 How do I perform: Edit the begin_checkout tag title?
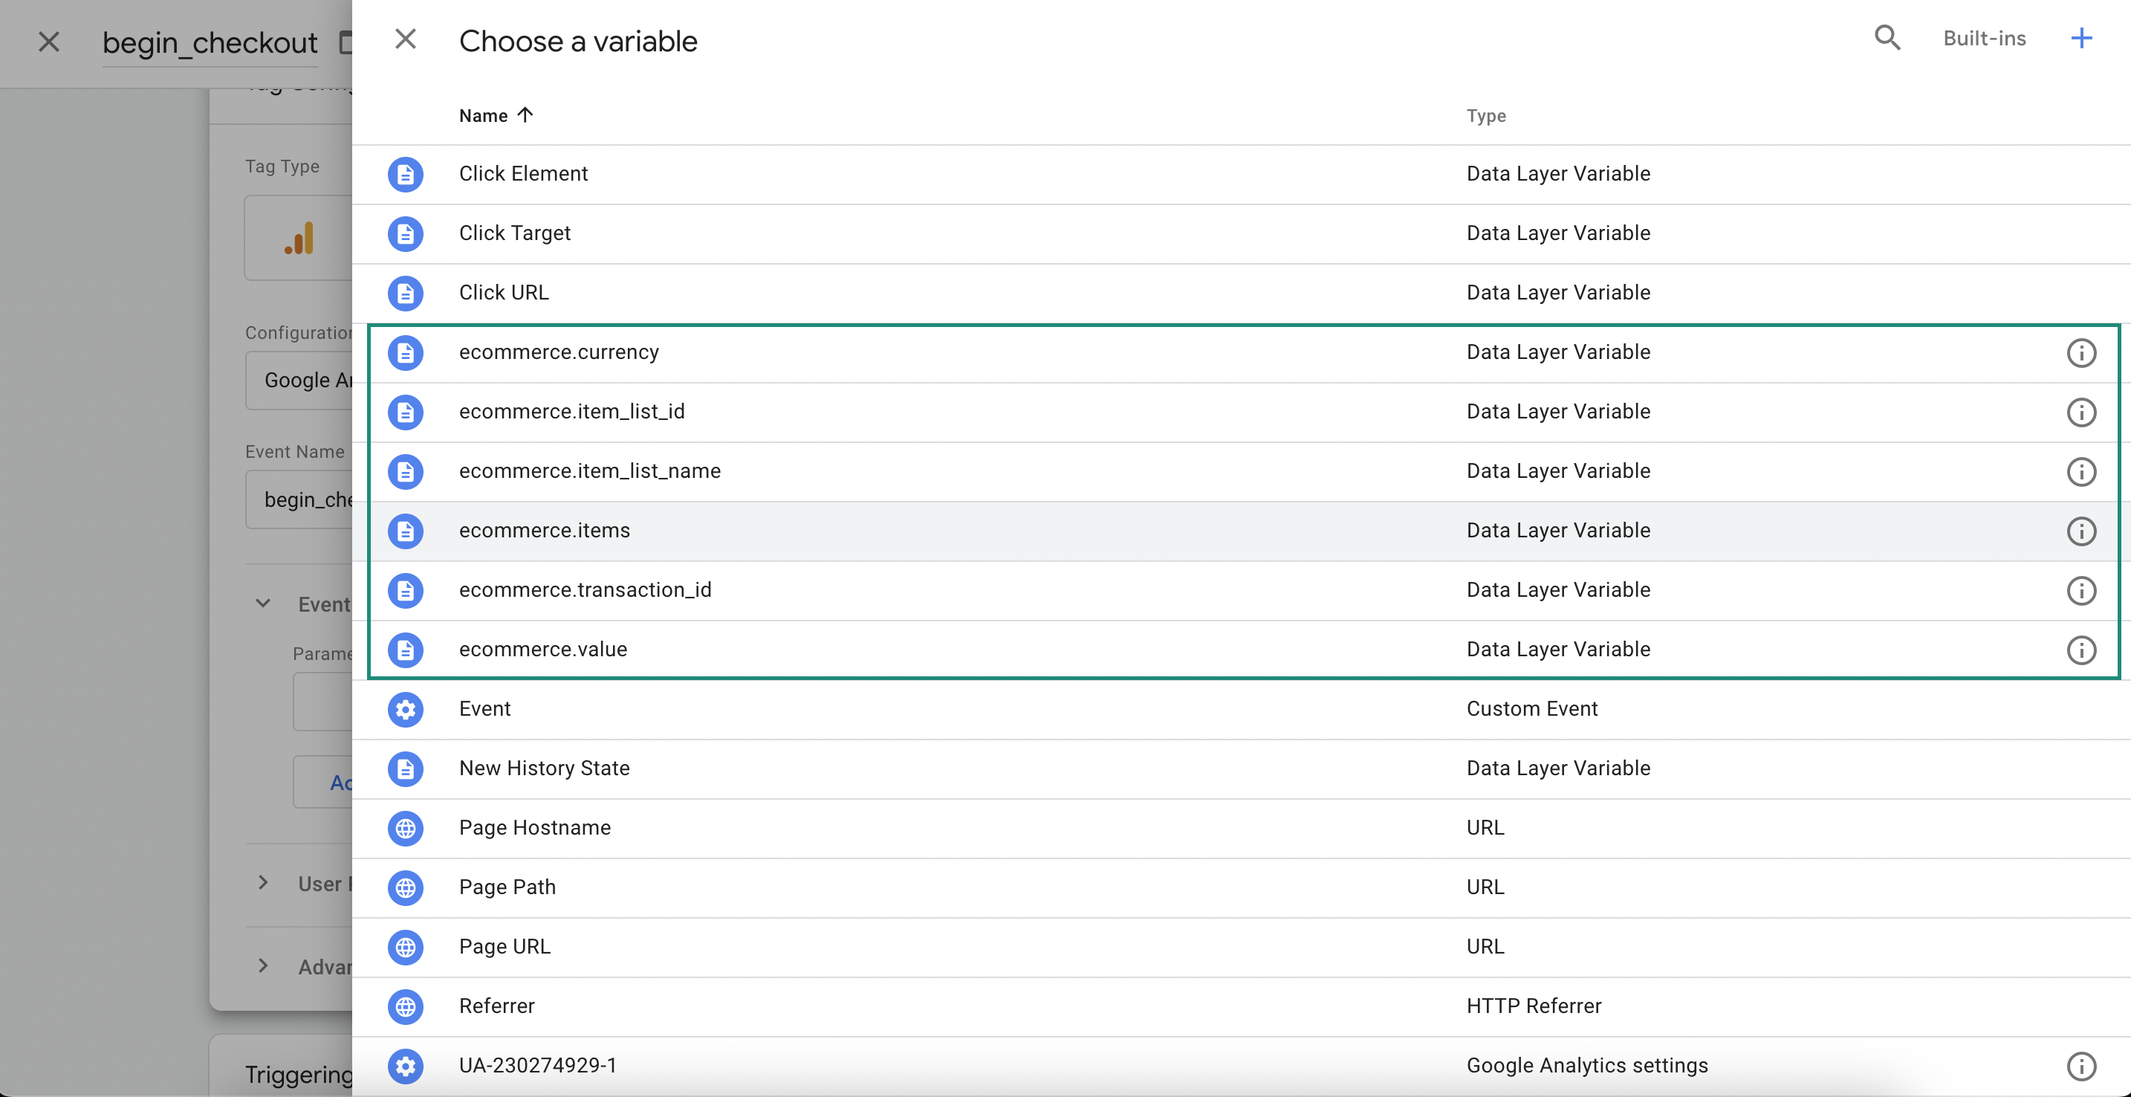(210, 42)
